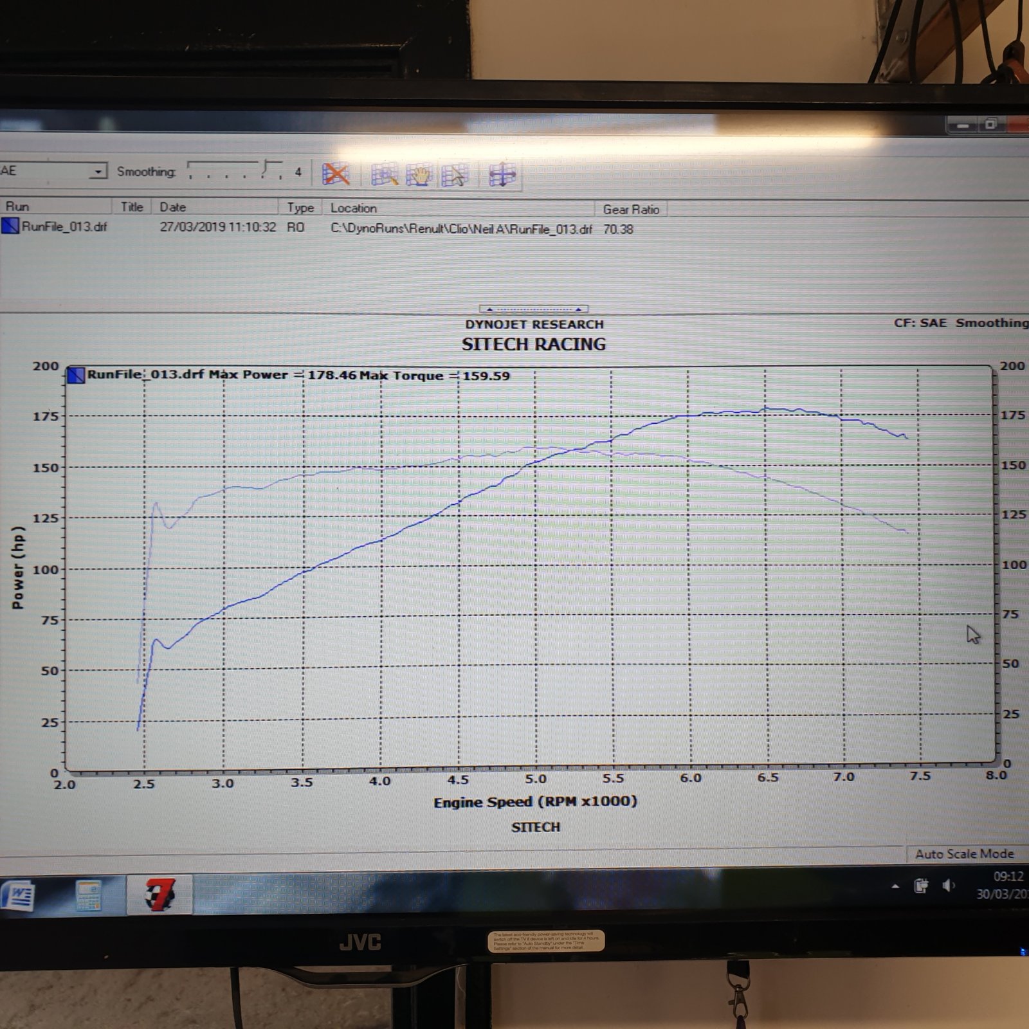Click the remove graph icon with red X
The image size is (1029, 1029).
pos(336,174)
